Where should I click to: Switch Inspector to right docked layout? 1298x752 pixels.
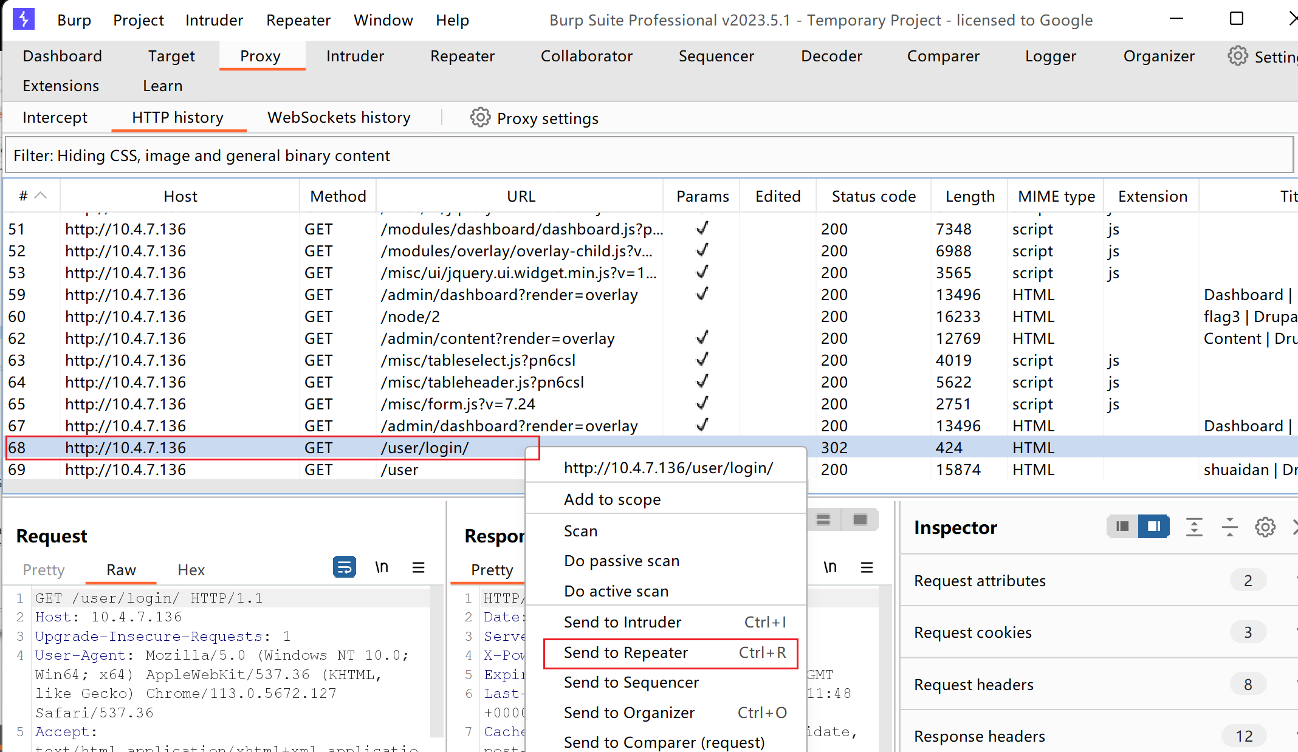[x=1153, y=527]
